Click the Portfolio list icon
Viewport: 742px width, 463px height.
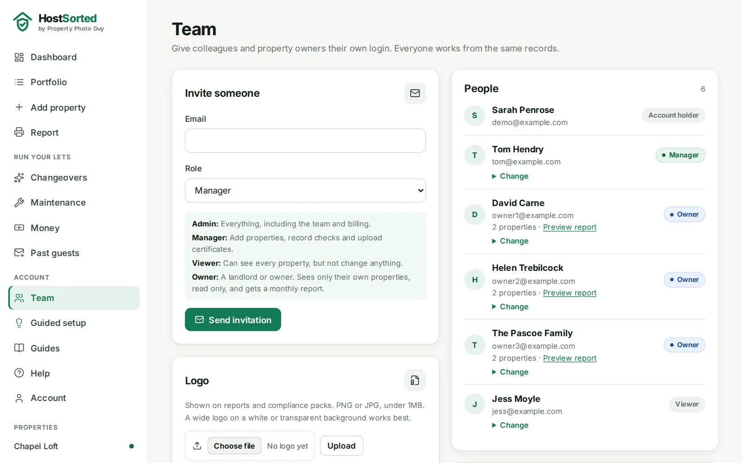coord(19,82)
